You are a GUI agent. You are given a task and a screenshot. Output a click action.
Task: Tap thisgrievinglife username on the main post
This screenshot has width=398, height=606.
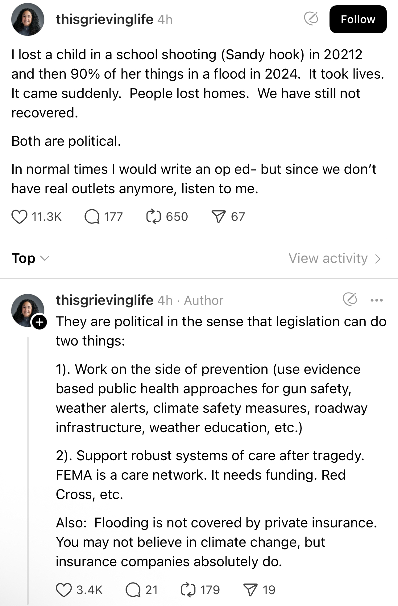[104, 19]
